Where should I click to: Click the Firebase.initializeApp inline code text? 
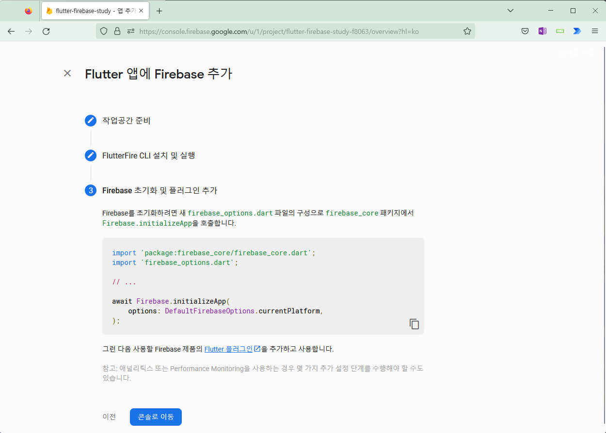point(147,223)
